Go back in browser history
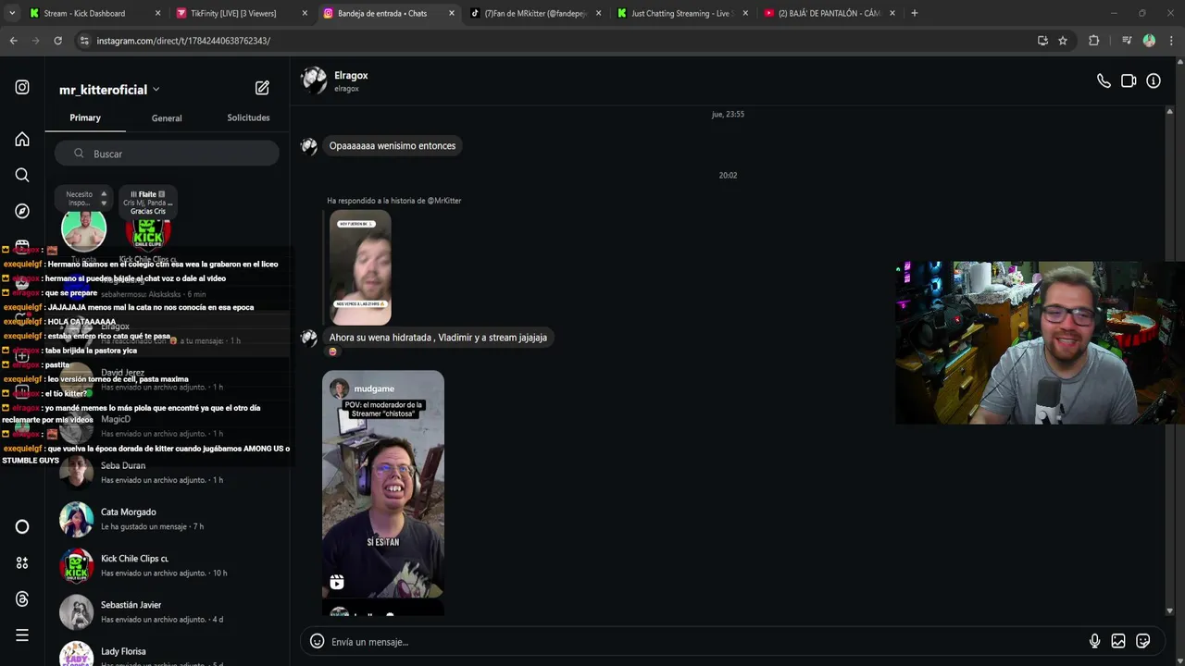The image size is (1185, 666). click(x=13, y=41)
